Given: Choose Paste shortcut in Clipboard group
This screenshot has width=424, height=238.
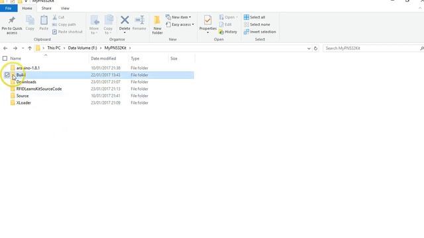Looking at the screenshot, I should click(x=68, y=32).
